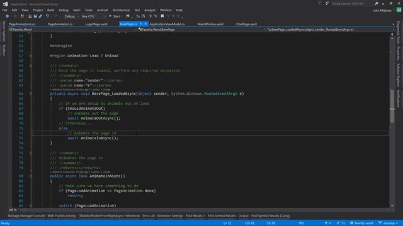Click the folder icon right of Start
403x226 pixels.
tap(128, 16)
